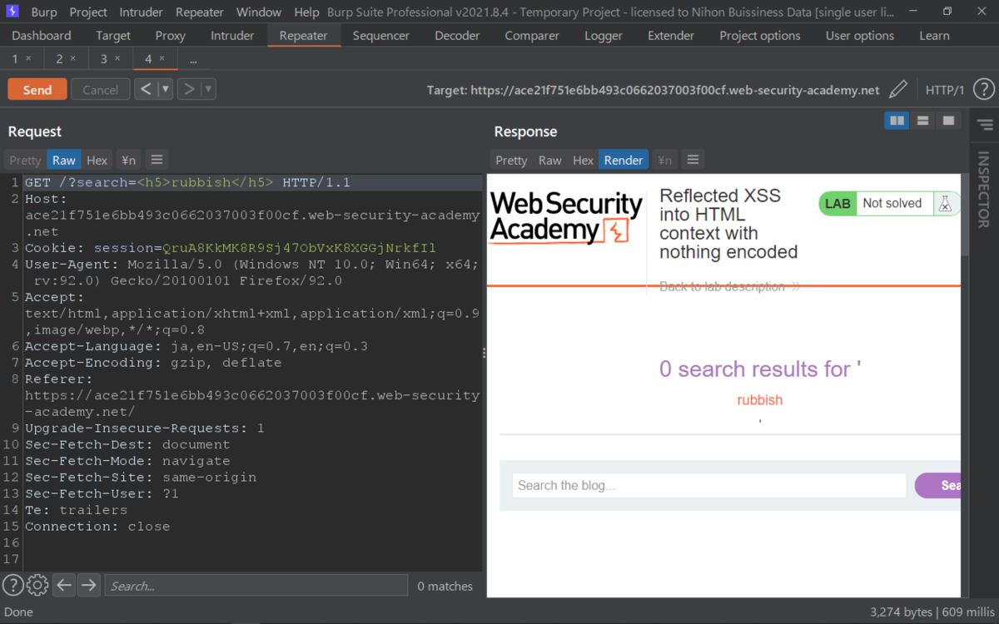Switch to the Intruder tool tab
Screen dimensions: 999x624
point(232,36)
